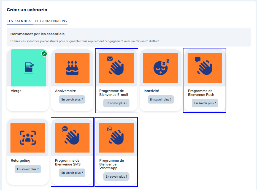Open the LES ESSENTIELS tab
Image resolution: width=257 pixels, height=190 pixels.
(20, 21)
